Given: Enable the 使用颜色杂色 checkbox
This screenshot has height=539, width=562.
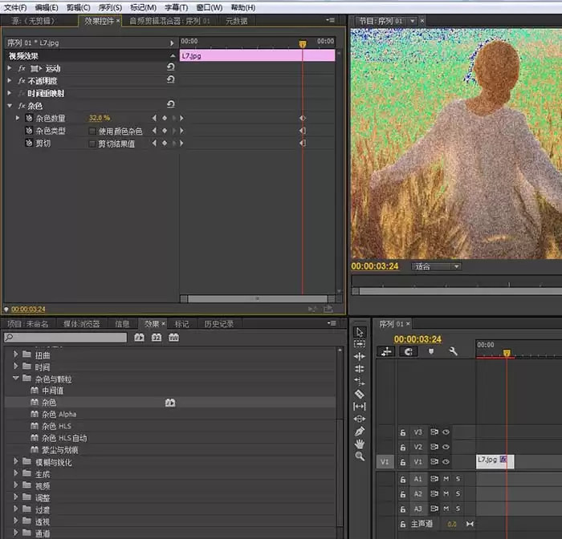Looking at the screenshot, I should pos(92,131).
